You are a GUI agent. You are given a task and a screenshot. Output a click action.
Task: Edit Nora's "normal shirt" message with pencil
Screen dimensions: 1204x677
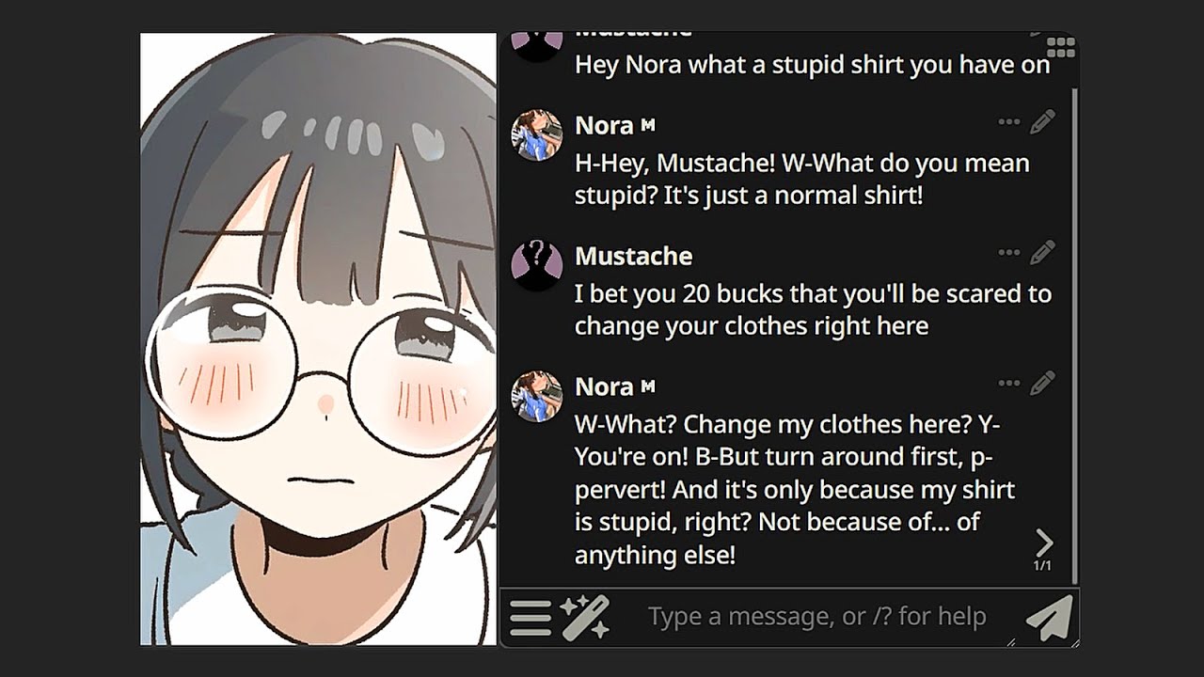tap(1042, 121)
